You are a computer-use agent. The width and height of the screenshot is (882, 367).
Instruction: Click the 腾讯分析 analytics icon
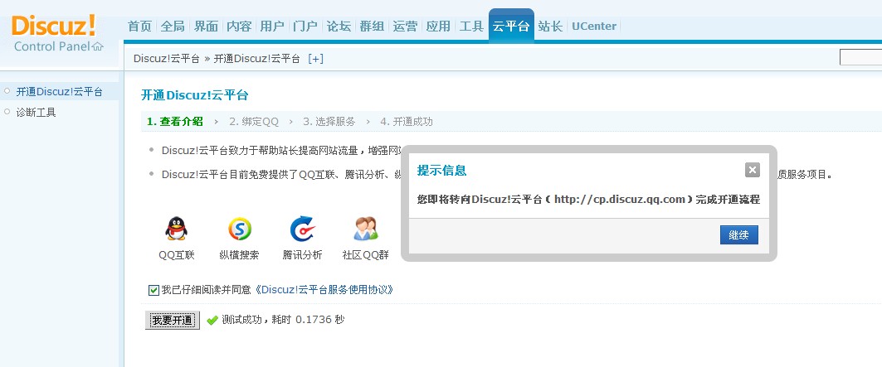(303, 229)
